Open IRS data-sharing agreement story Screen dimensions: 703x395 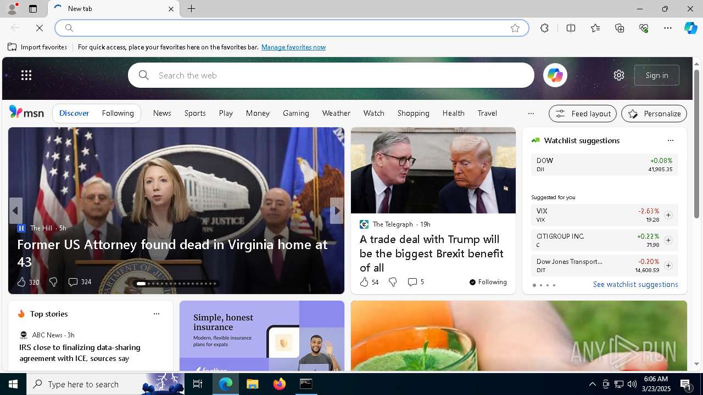pyautogui.click(x=80, y=353)
